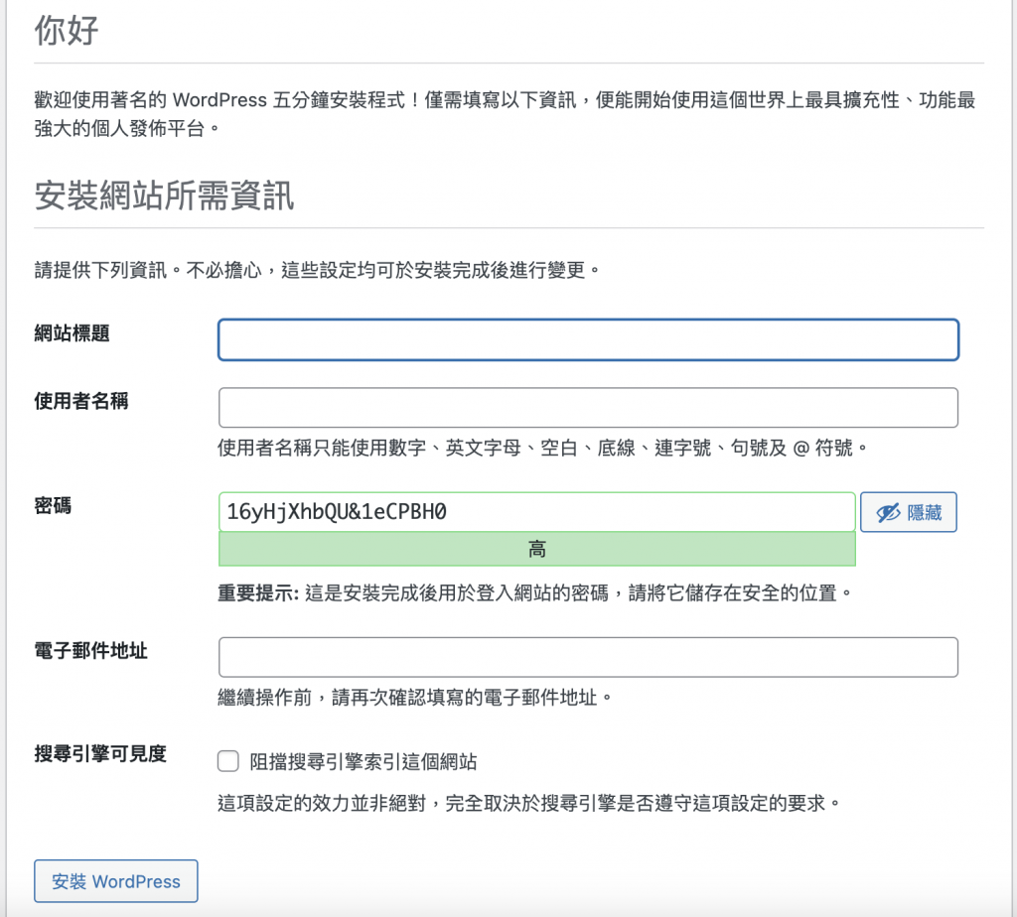Click the 搜尋引擎可見度 label

coord(100,753)
